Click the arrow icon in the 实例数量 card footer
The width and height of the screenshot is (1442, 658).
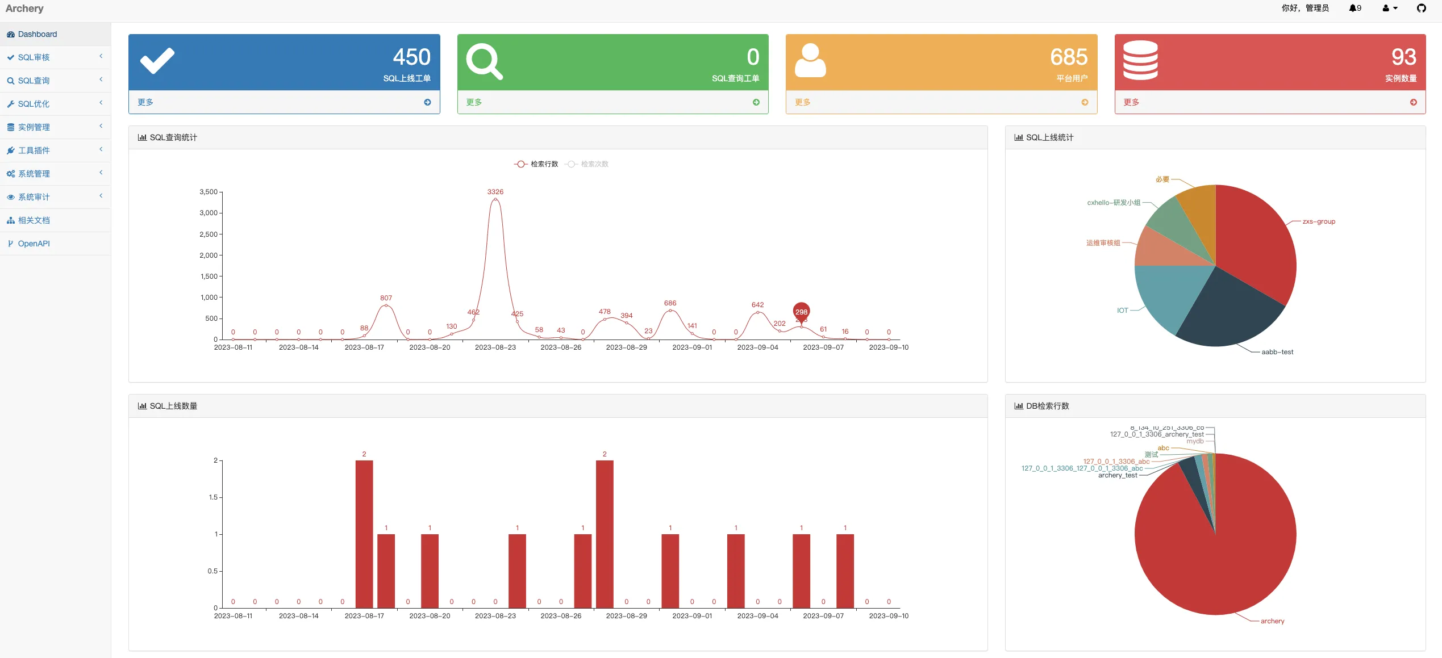tap(1413, 102)
